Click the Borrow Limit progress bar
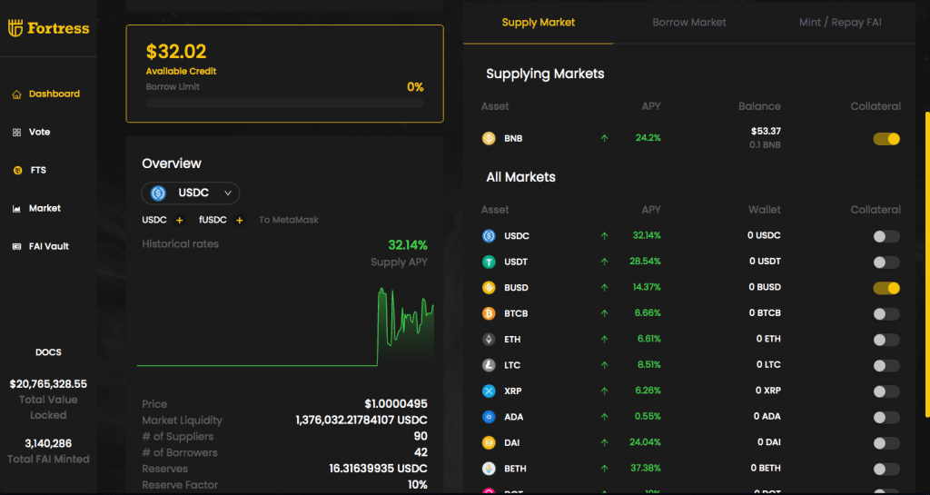930x495 pixels. click(x=284, y=104)
